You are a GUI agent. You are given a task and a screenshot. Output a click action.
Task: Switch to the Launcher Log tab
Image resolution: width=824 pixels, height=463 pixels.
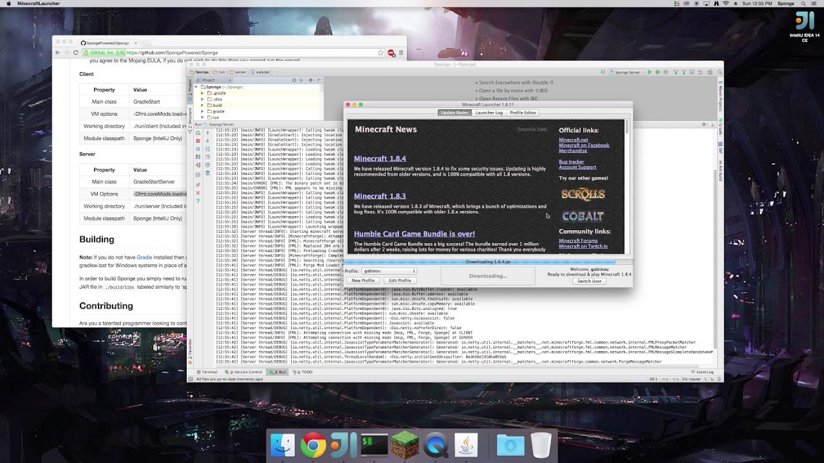point(489,113)
